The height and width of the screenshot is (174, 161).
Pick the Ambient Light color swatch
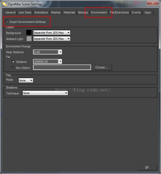point(29,38)
